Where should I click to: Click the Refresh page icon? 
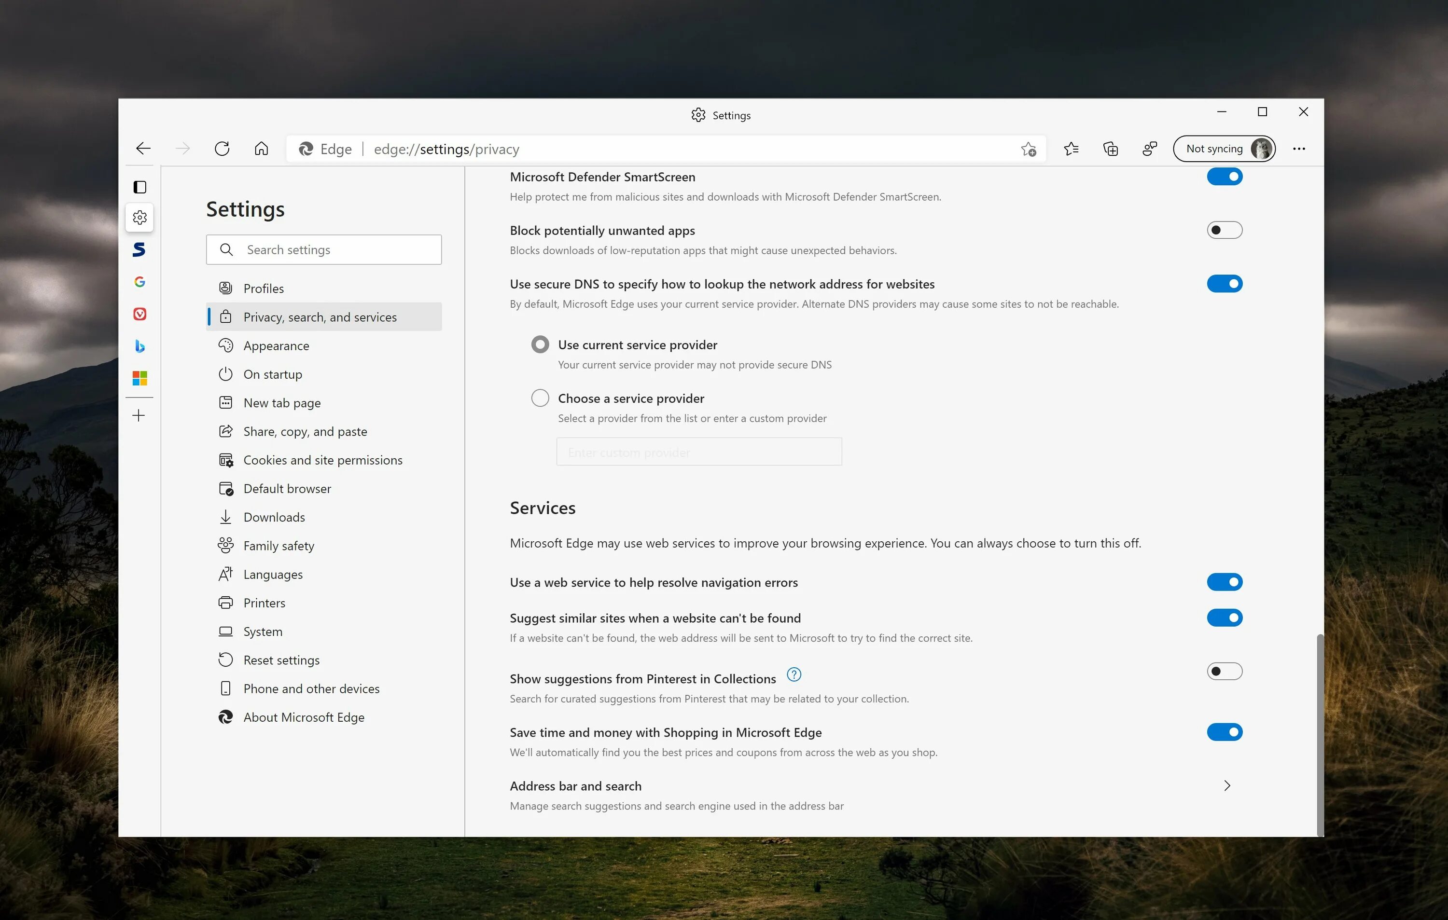point(222,149)
